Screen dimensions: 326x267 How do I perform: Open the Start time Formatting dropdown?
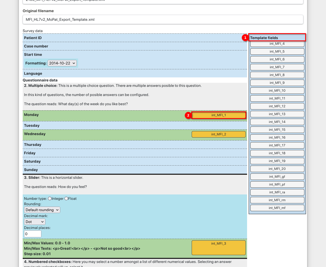click(62, 63)
